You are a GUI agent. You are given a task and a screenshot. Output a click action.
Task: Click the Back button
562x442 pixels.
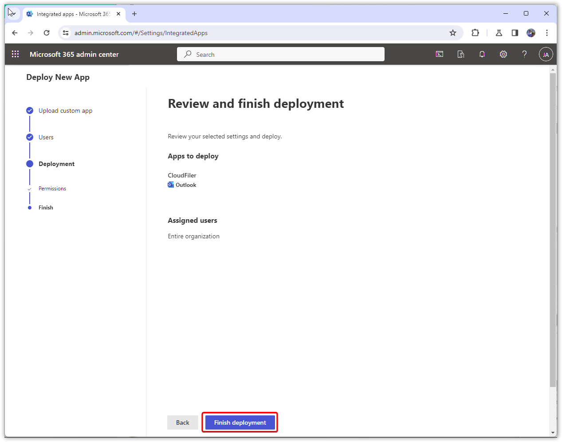point(183,422)
